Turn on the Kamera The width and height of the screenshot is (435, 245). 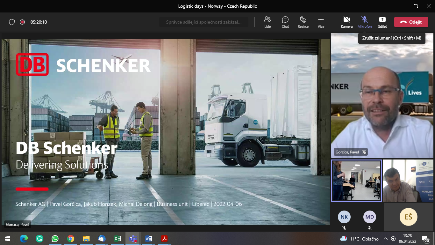(347, 22)
